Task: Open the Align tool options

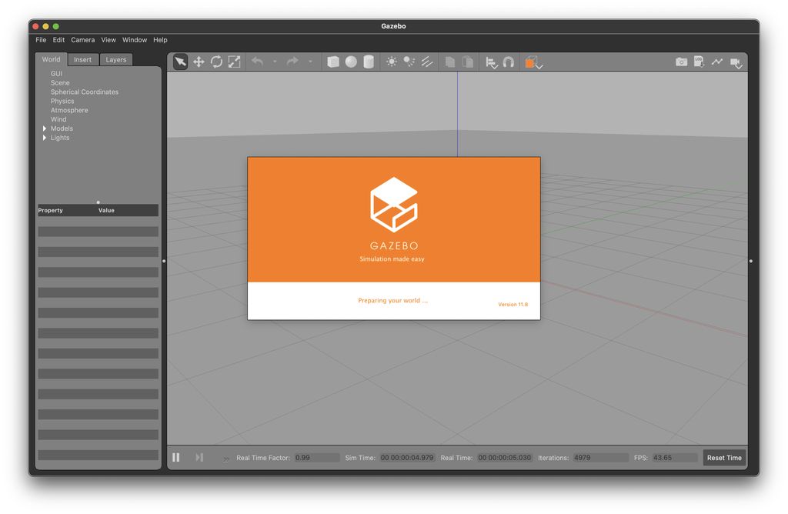Action: click(491, 62)
